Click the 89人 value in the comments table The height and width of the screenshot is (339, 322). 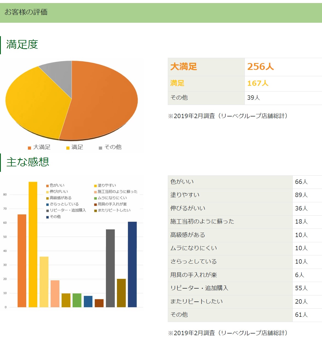(301, 195)
